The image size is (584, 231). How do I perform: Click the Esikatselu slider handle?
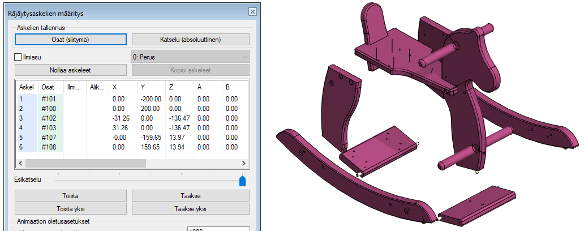point(243,181)
